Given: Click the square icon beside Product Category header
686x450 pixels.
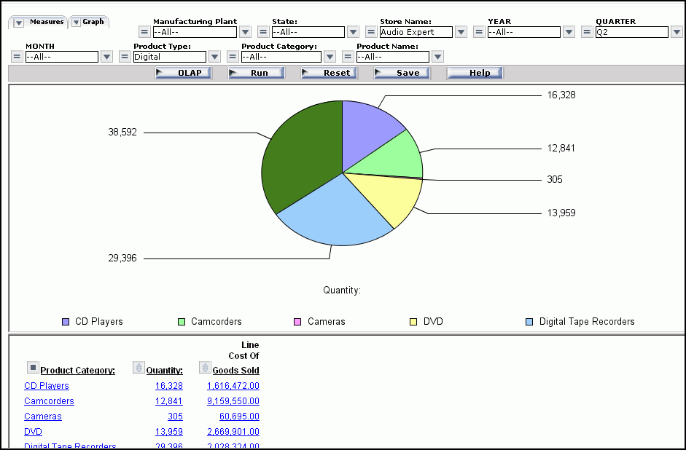Looking at the screenshot, I should pos(33,368).
